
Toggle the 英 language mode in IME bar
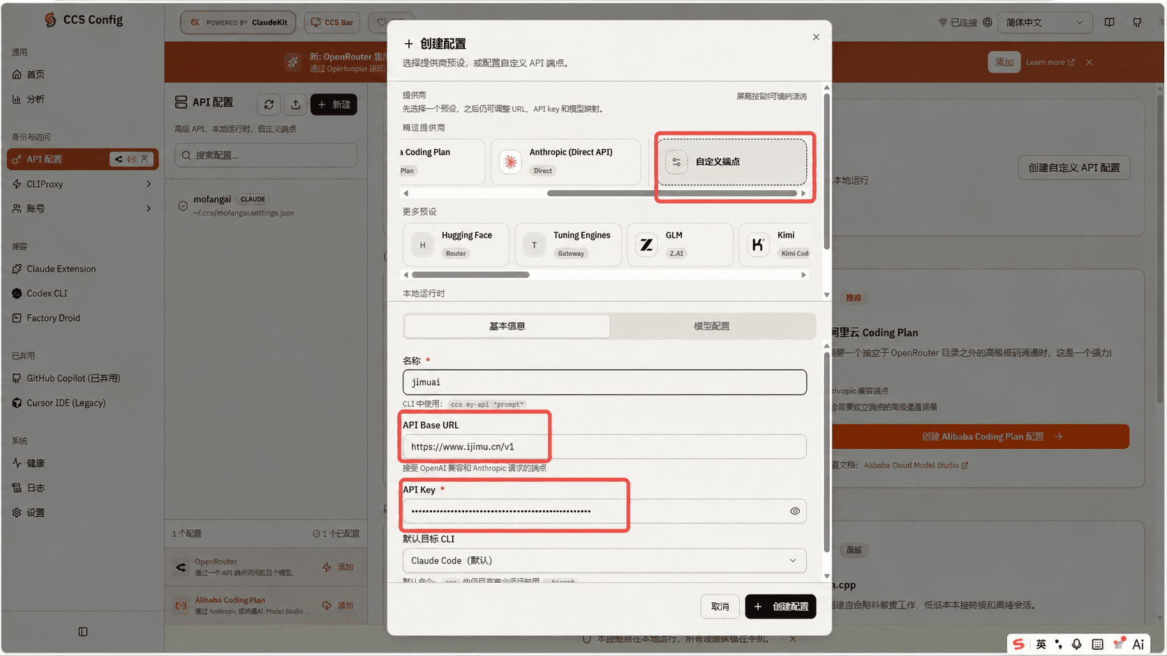coord(1041,644)
